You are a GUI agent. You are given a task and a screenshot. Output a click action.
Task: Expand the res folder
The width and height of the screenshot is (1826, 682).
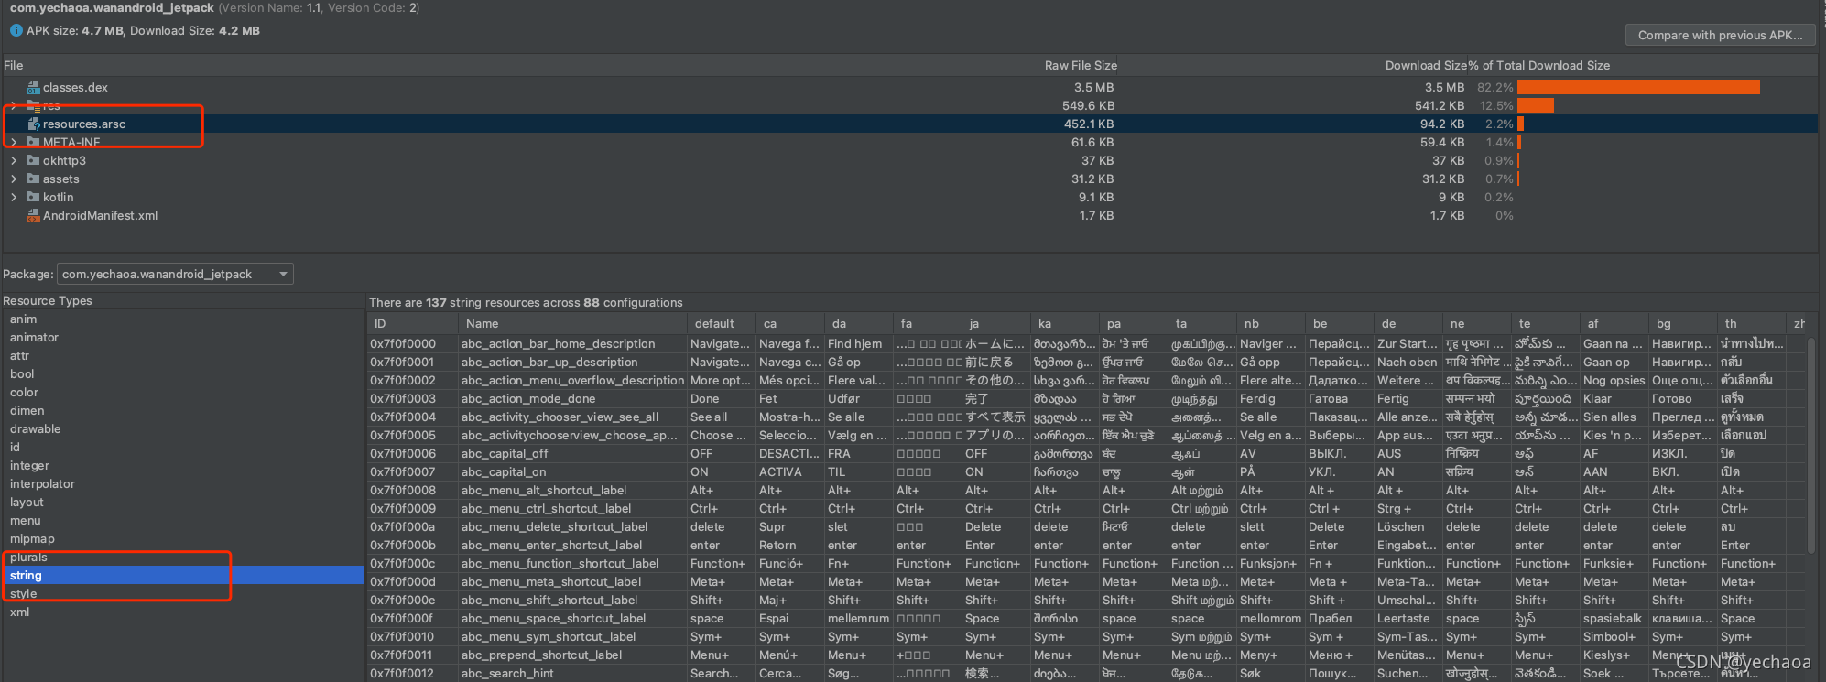pos(14,106)
